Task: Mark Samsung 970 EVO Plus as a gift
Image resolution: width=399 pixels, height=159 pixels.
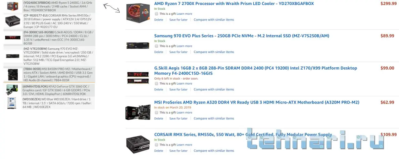Action: [x=156, y=46]
